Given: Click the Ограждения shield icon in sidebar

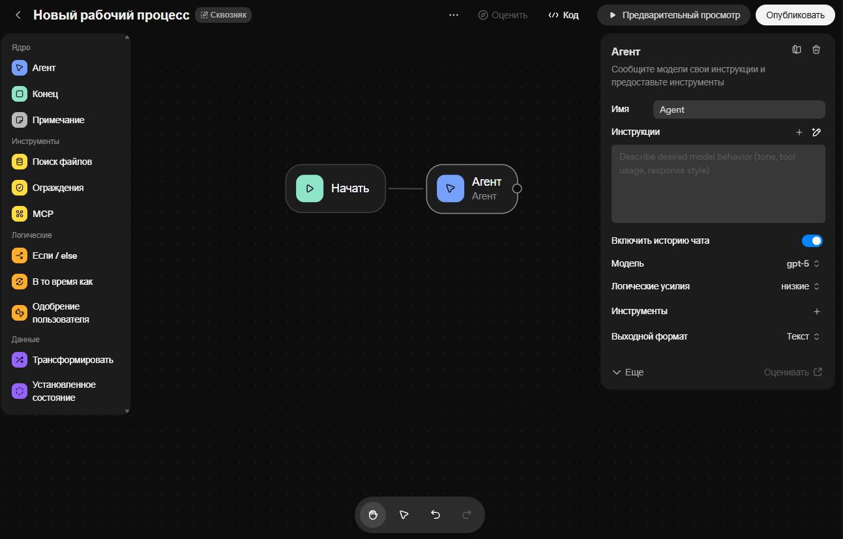Looking at the screenshot, I should [x=20, y=188].
